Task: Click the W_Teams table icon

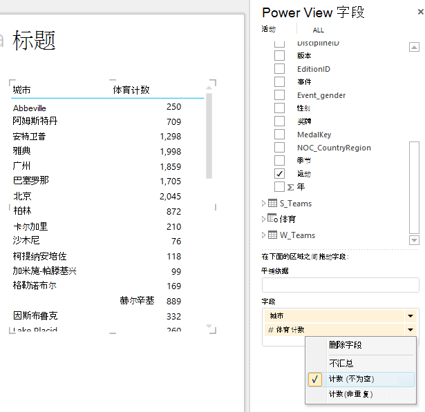Action: [x=272, y=235]
